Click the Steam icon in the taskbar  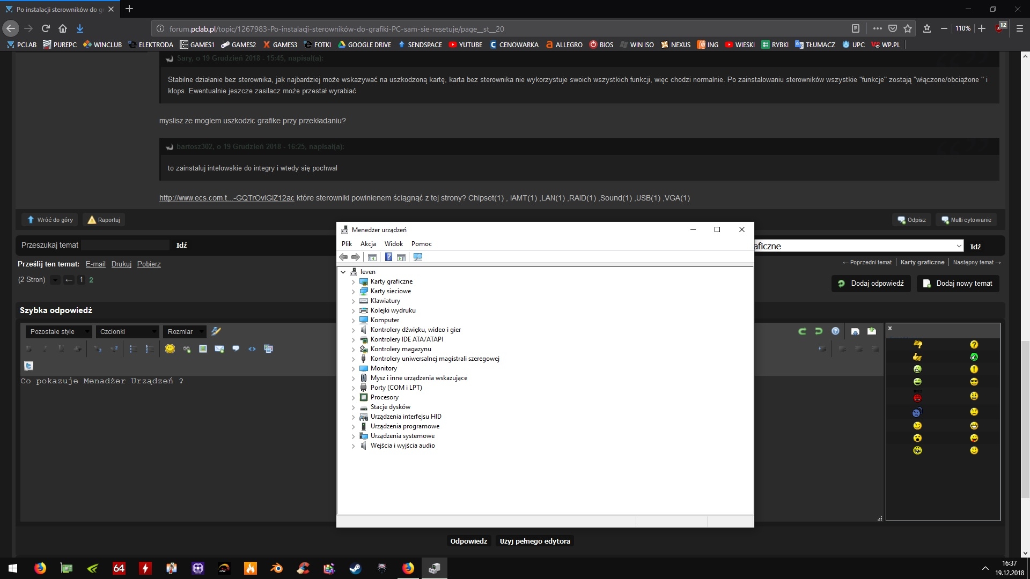tap(355, 568)
